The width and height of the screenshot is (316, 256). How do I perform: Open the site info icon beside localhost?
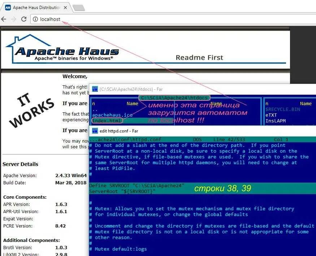click(35, 19)
